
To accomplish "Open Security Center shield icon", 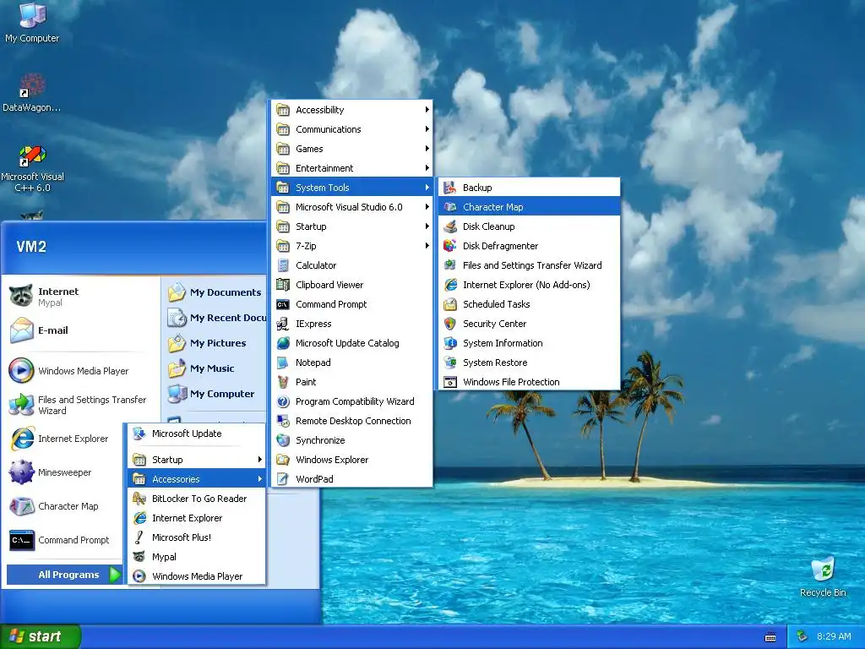I will (x=450, y=324).
